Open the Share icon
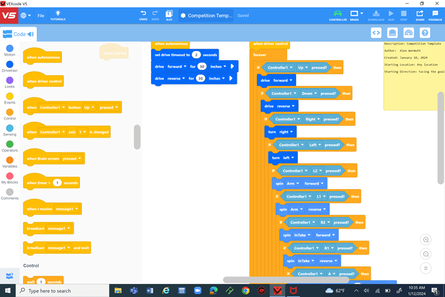Viewport: 445px width, 297px height. (420, 15)
